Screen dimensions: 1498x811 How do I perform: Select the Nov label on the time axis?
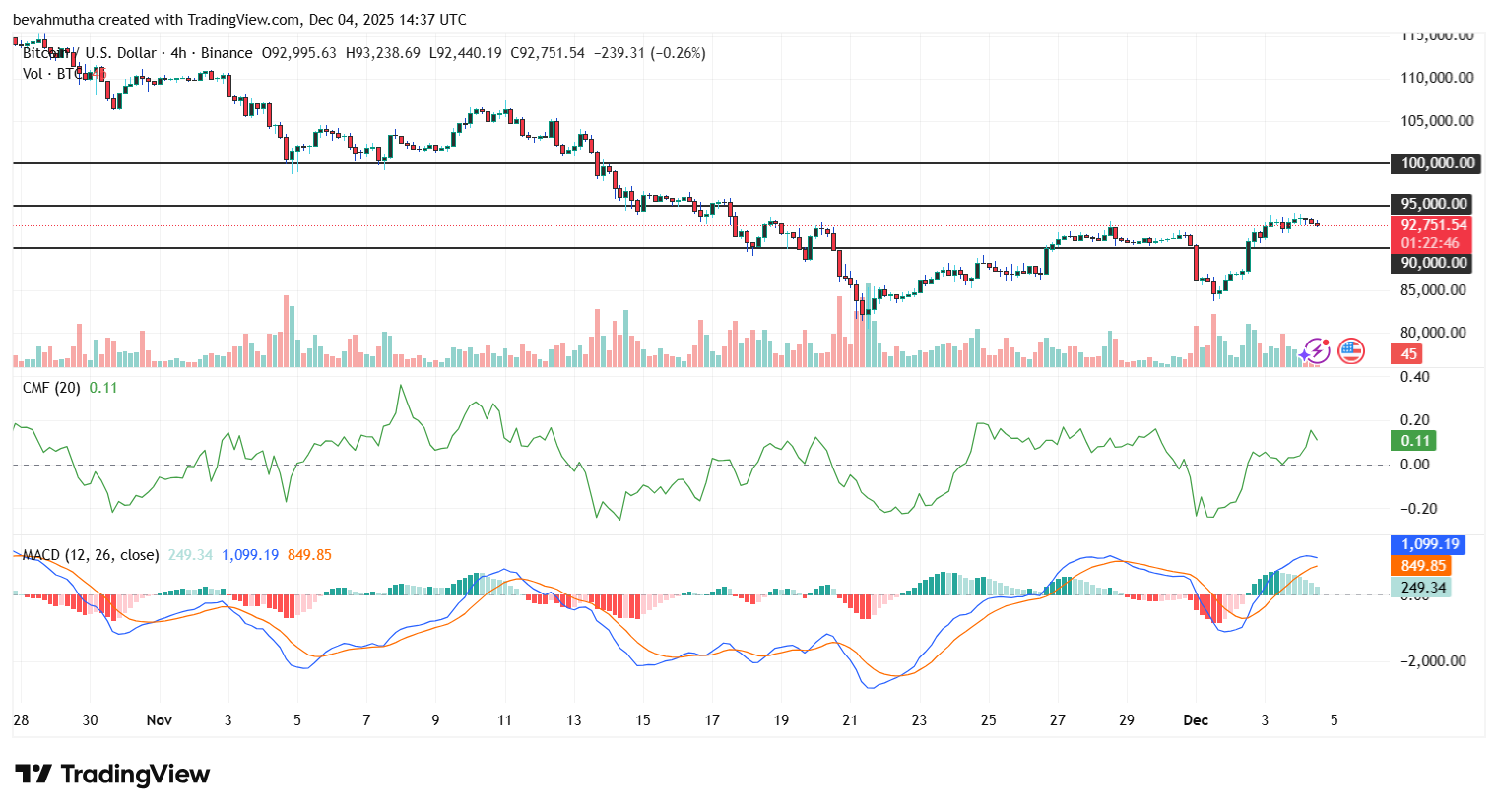pyautogui.click(x=159, y=720)
